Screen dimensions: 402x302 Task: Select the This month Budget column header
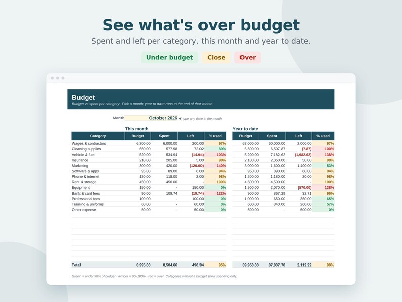pos(138,136)
